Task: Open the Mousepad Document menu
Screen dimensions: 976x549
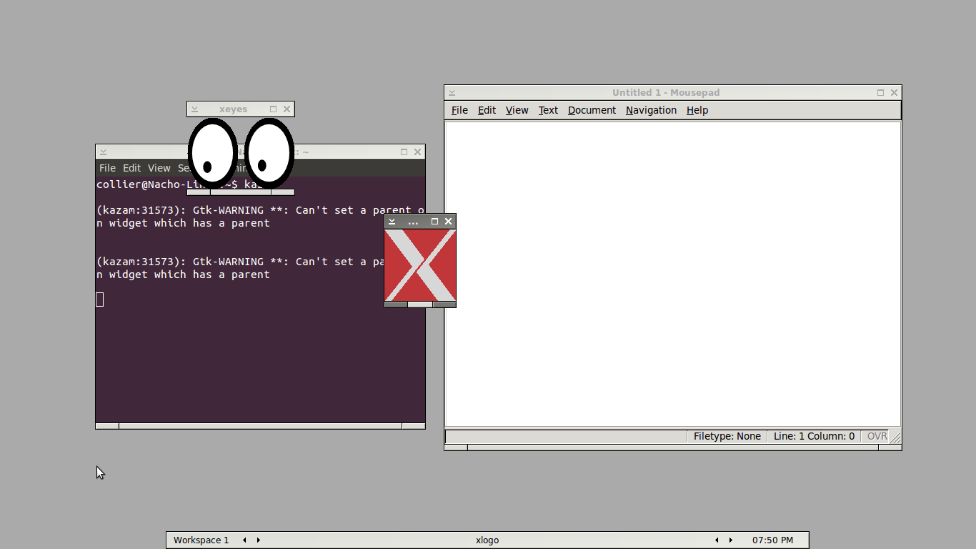Action: point(592,110)
